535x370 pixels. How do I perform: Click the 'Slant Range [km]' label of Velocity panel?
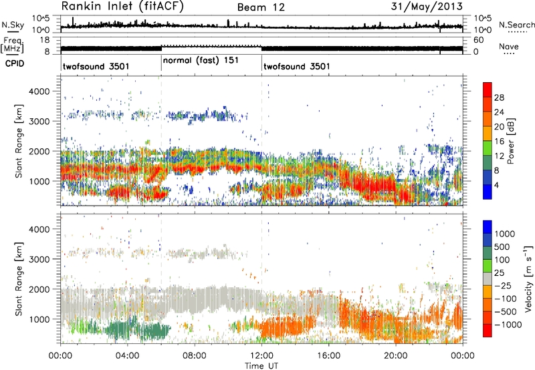[x=19, y=279]
